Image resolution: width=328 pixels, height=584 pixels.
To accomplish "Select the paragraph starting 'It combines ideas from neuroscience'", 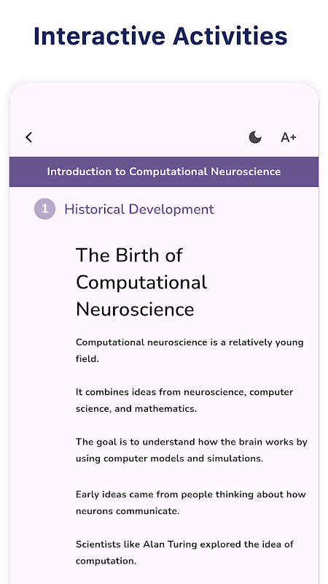I will pyautogui.click(x=184, y=400).
